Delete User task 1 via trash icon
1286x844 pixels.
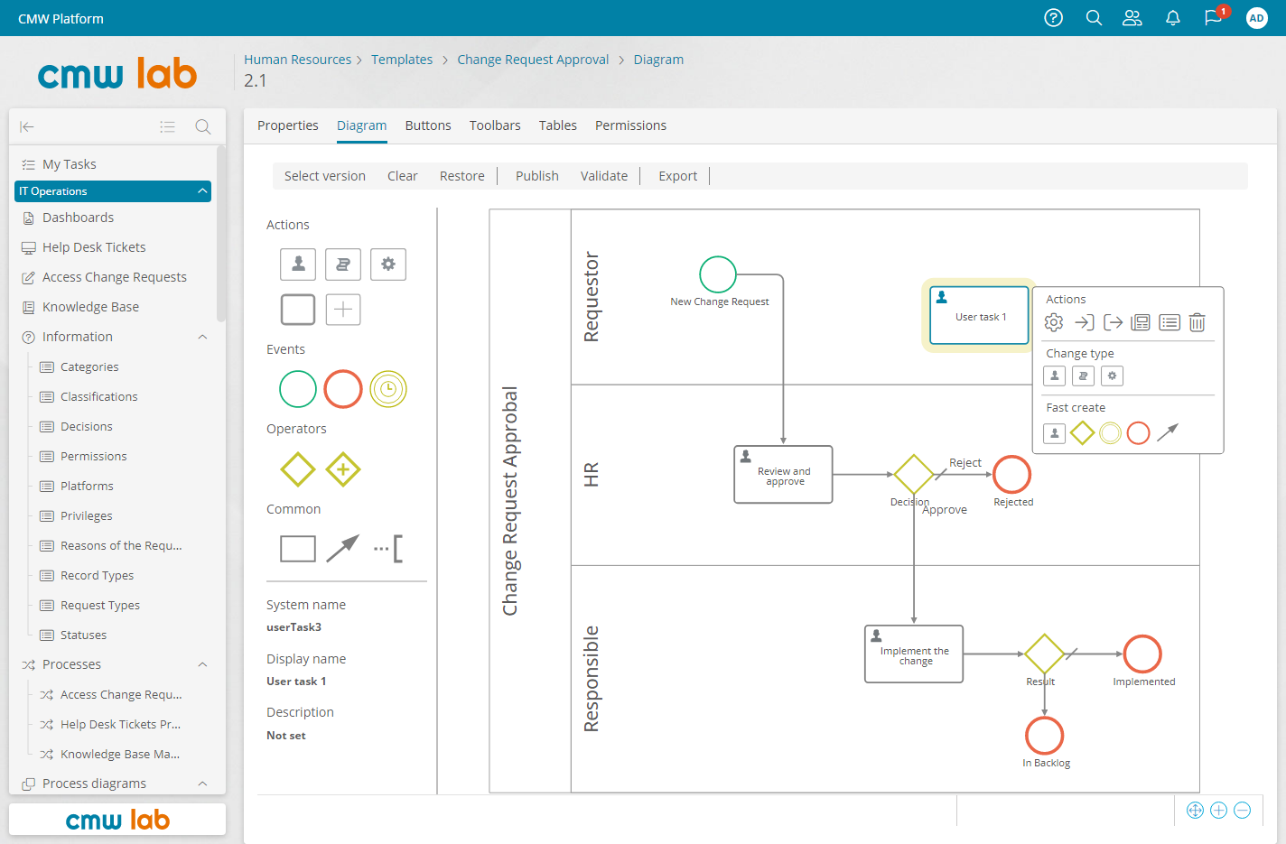[x=1197, y=322]
